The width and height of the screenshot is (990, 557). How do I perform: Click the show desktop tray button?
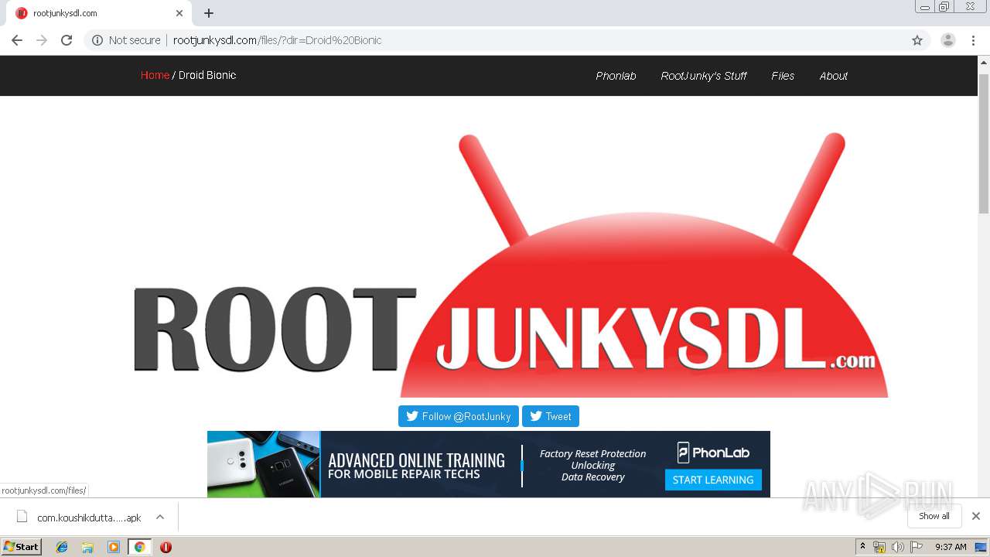point(981,547)
